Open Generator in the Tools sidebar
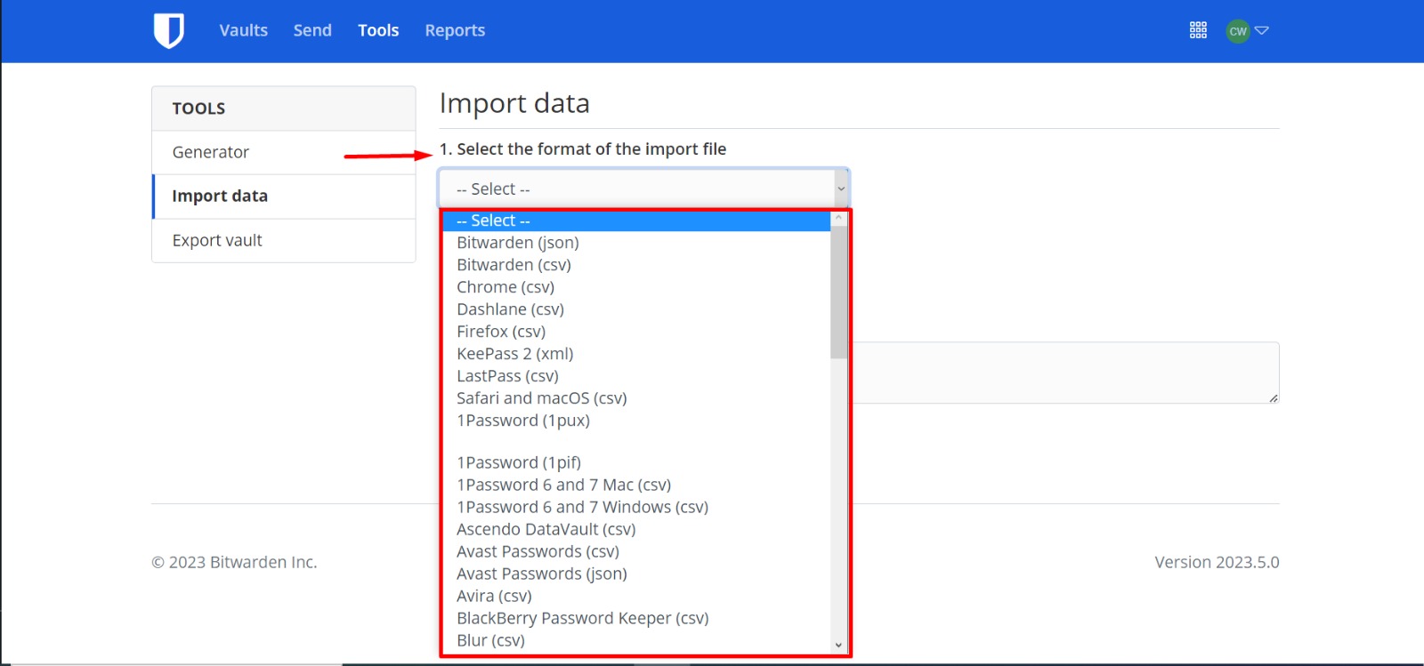The image size is (1424, 666). pyautogui.click(x=284, y=152)
